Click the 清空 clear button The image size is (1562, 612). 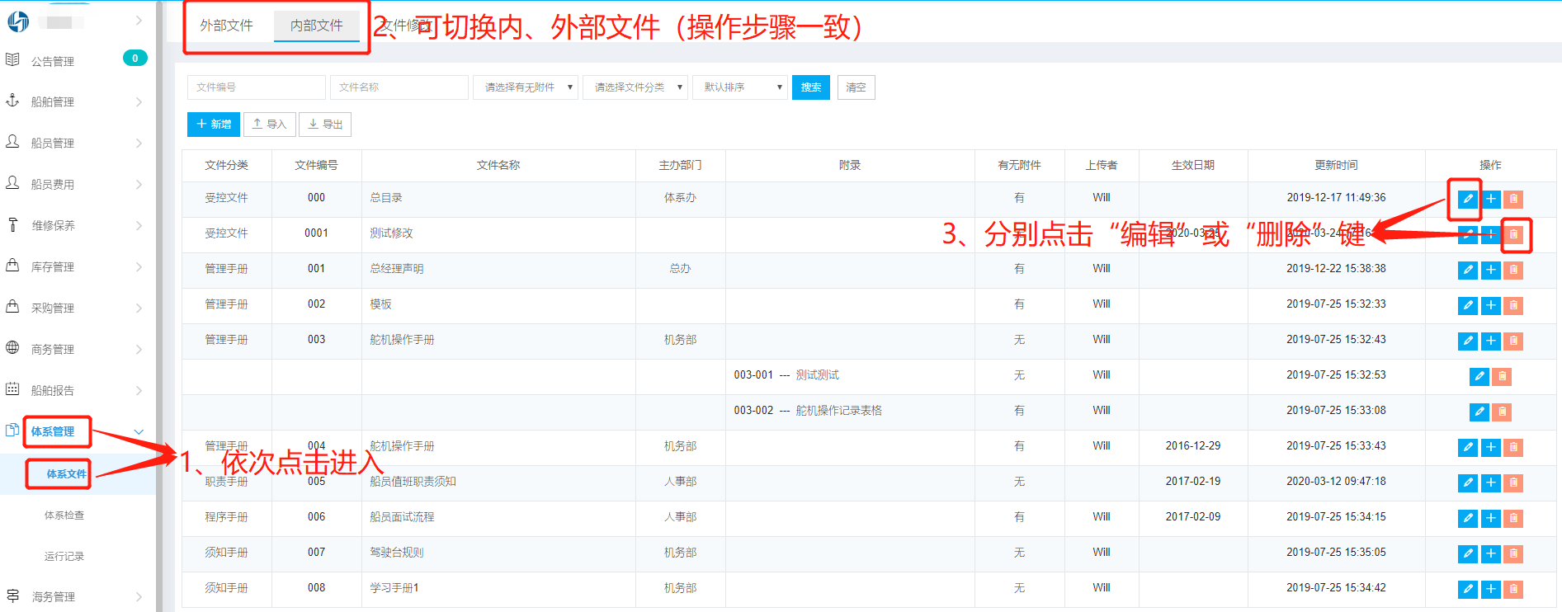pyautogui.click(x=857, y=87)
